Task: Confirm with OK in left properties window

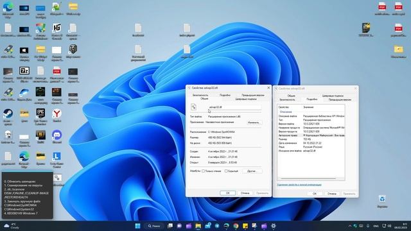Action: point(227,193)
